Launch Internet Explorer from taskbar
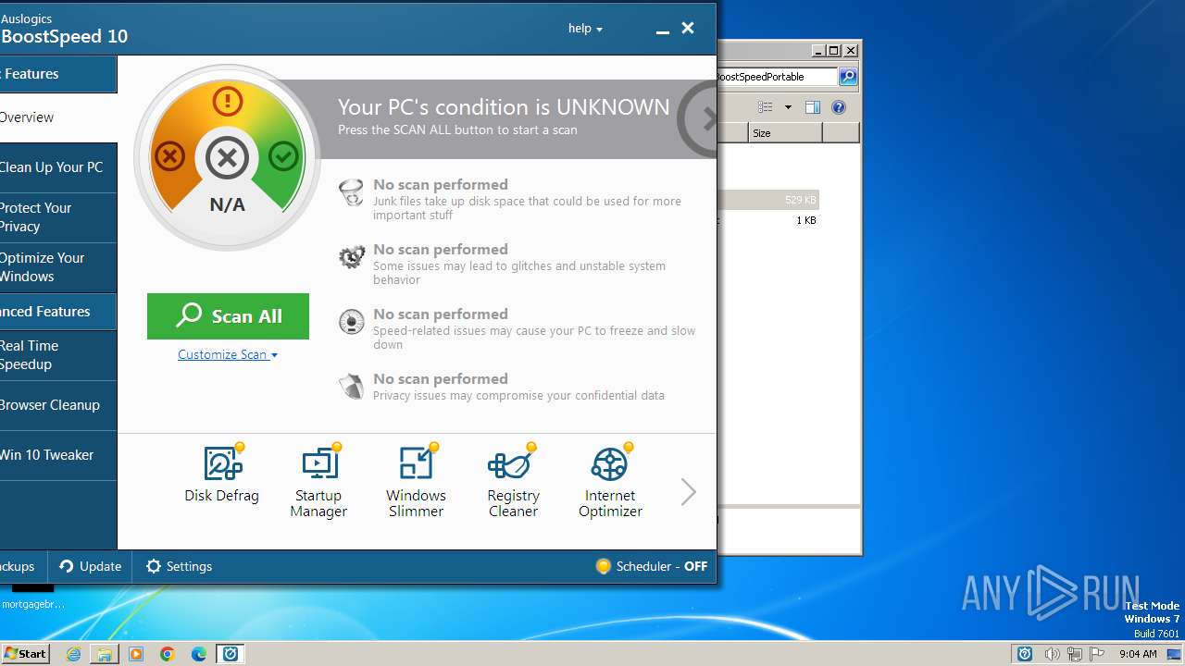This screenshot has width=1185, height=666. tap(73, 654)
